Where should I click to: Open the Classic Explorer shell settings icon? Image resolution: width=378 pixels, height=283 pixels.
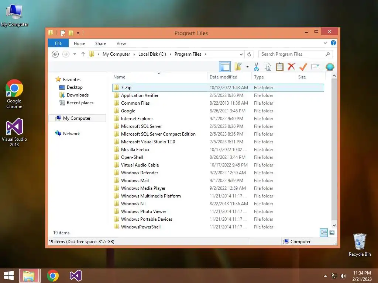pos(330,67)
